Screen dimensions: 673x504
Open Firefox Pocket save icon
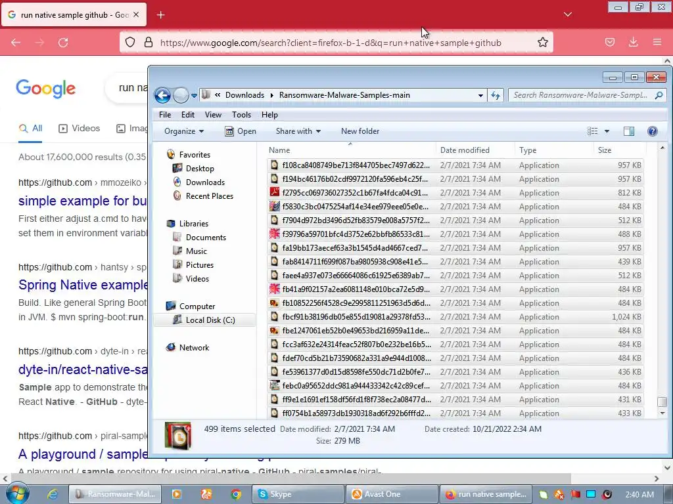pyautogui.click(x=609, y=42)
